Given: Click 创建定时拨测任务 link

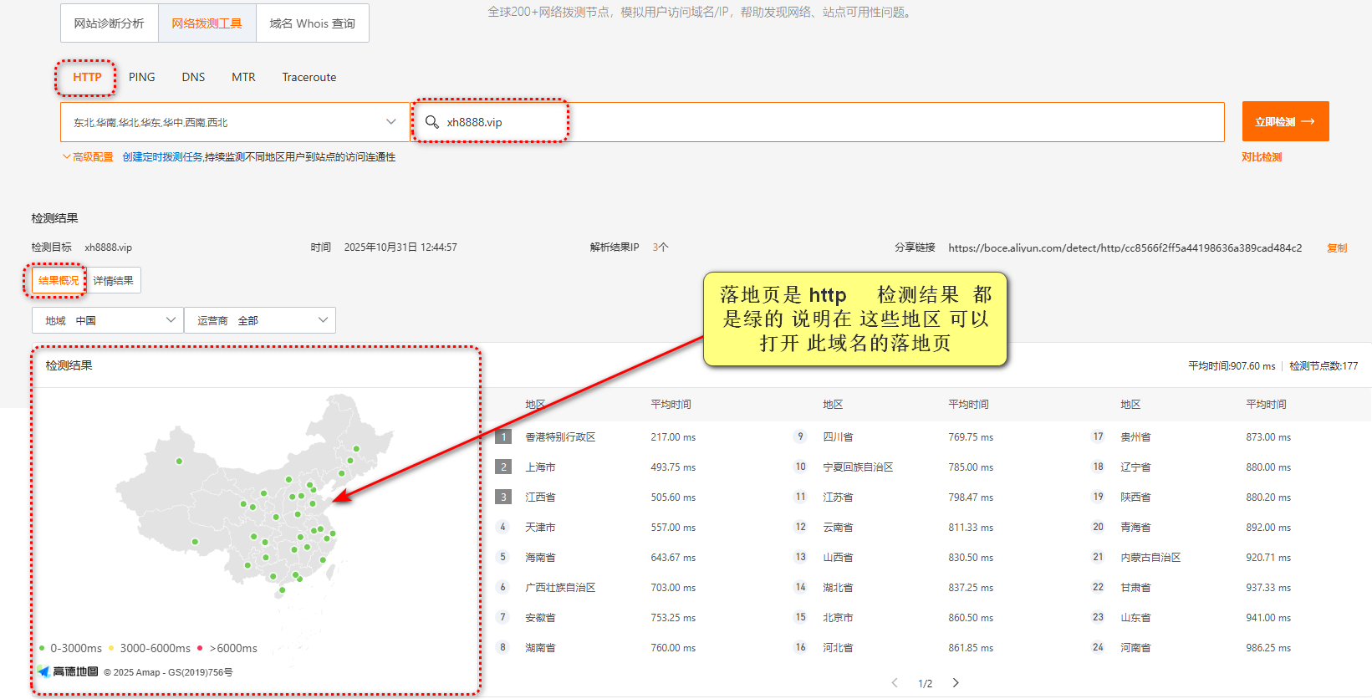Looking at the screenshot, I should coord(162,157).
